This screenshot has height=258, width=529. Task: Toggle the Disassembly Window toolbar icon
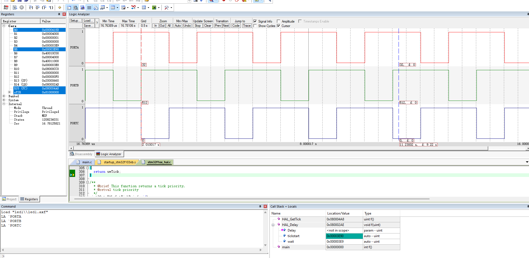(x=76, y=8)
